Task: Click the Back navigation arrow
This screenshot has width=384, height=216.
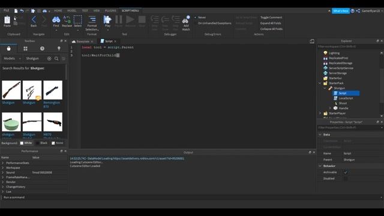Action: tap(34, 20)
